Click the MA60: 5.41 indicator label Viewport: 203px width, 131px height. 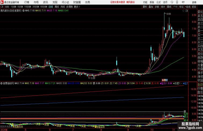63,11
